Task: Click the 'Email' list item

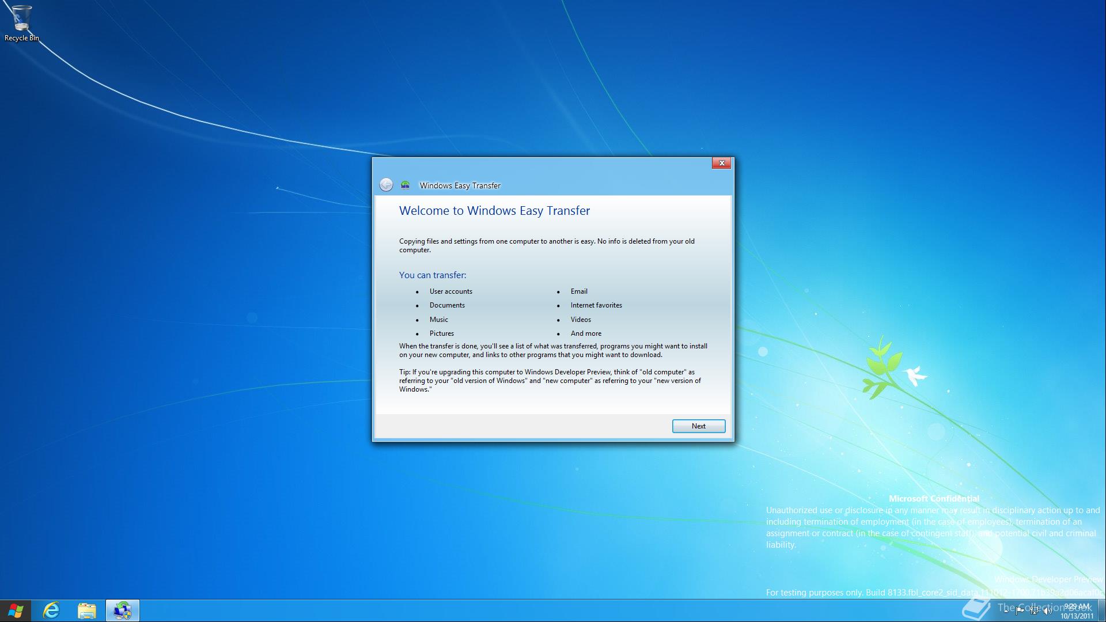Action: pos(579,291)
